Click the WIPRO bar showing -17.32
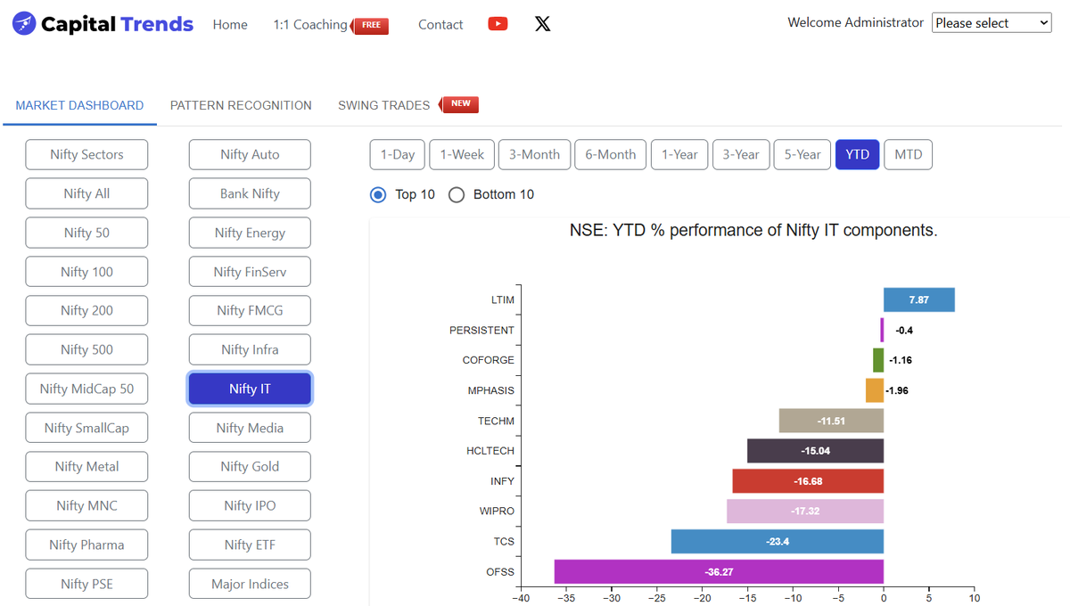 [x=805, y=511]
